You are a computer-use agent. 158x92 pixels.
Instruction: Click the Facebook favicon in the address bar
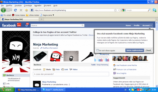(32, 10)
